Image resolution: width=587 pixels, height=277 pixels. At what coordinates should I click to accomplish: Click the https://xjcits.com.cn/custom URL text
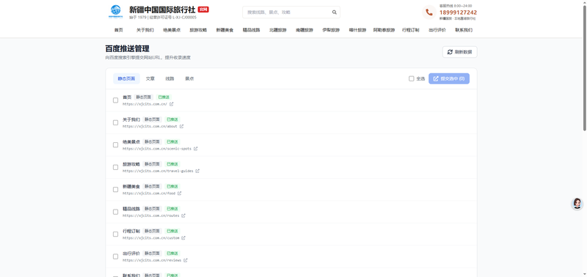click(x=151, y=237)
